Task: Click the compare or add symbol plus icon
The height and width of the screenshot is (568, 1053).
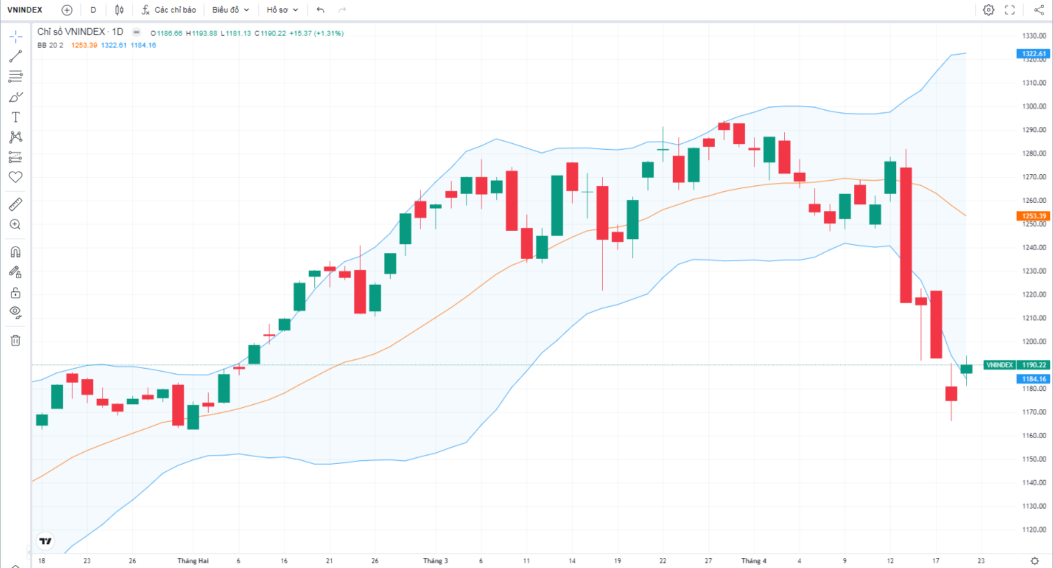Action: click(67, 10)
